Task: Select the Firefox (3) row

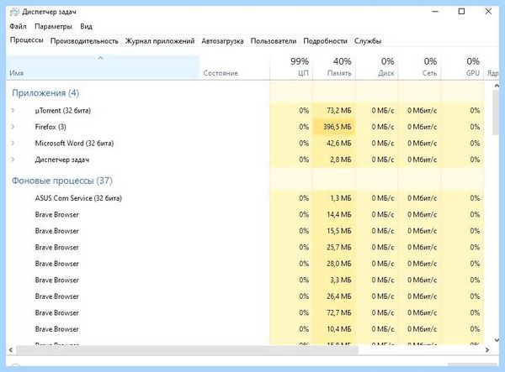Action: pos(245,127)
